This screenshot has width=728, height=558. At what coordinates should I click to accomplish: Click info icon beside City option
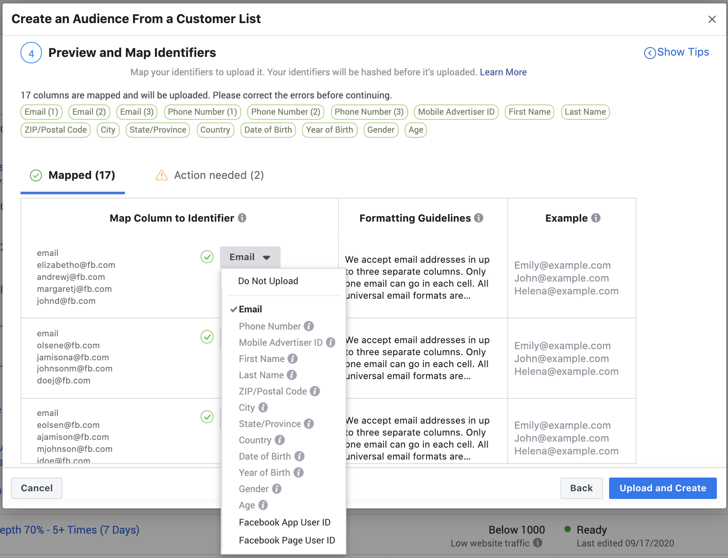click(x=263, y=407)
